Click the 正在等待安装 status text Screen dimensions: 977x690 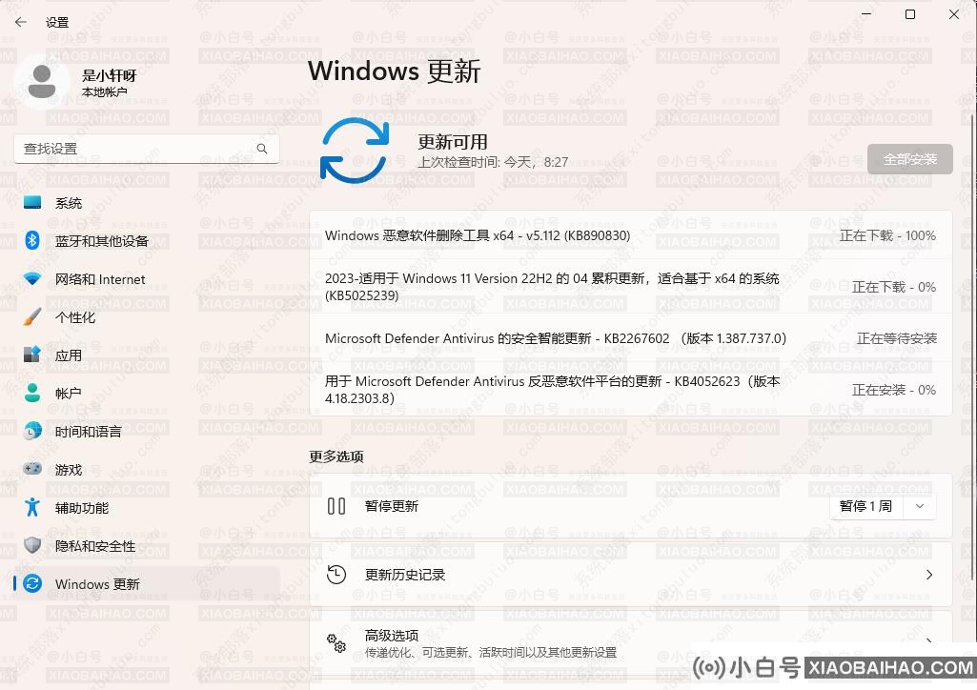click(x=897, y=338)
